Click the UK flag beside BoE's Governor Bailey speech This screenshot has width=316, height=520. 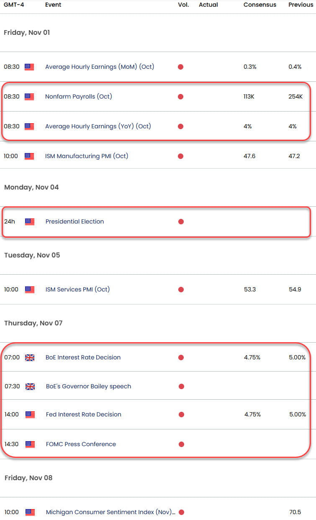point(30,387)
